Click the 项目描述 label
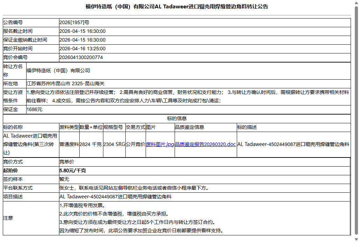Viewport: 359px width, 242px height. (x=13, y=197)
